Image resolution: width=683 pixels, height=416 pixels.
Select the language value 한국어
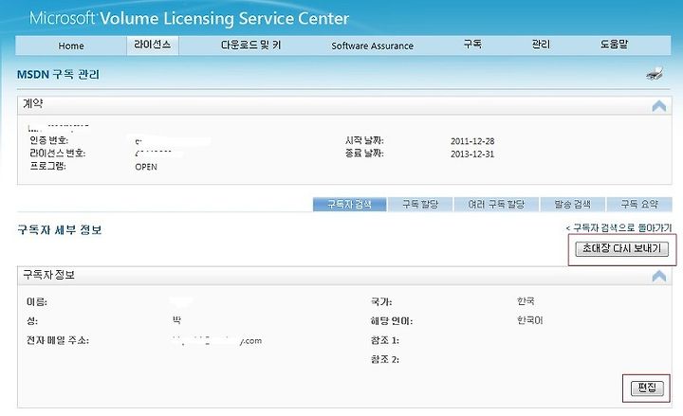[x=529, y=320]
